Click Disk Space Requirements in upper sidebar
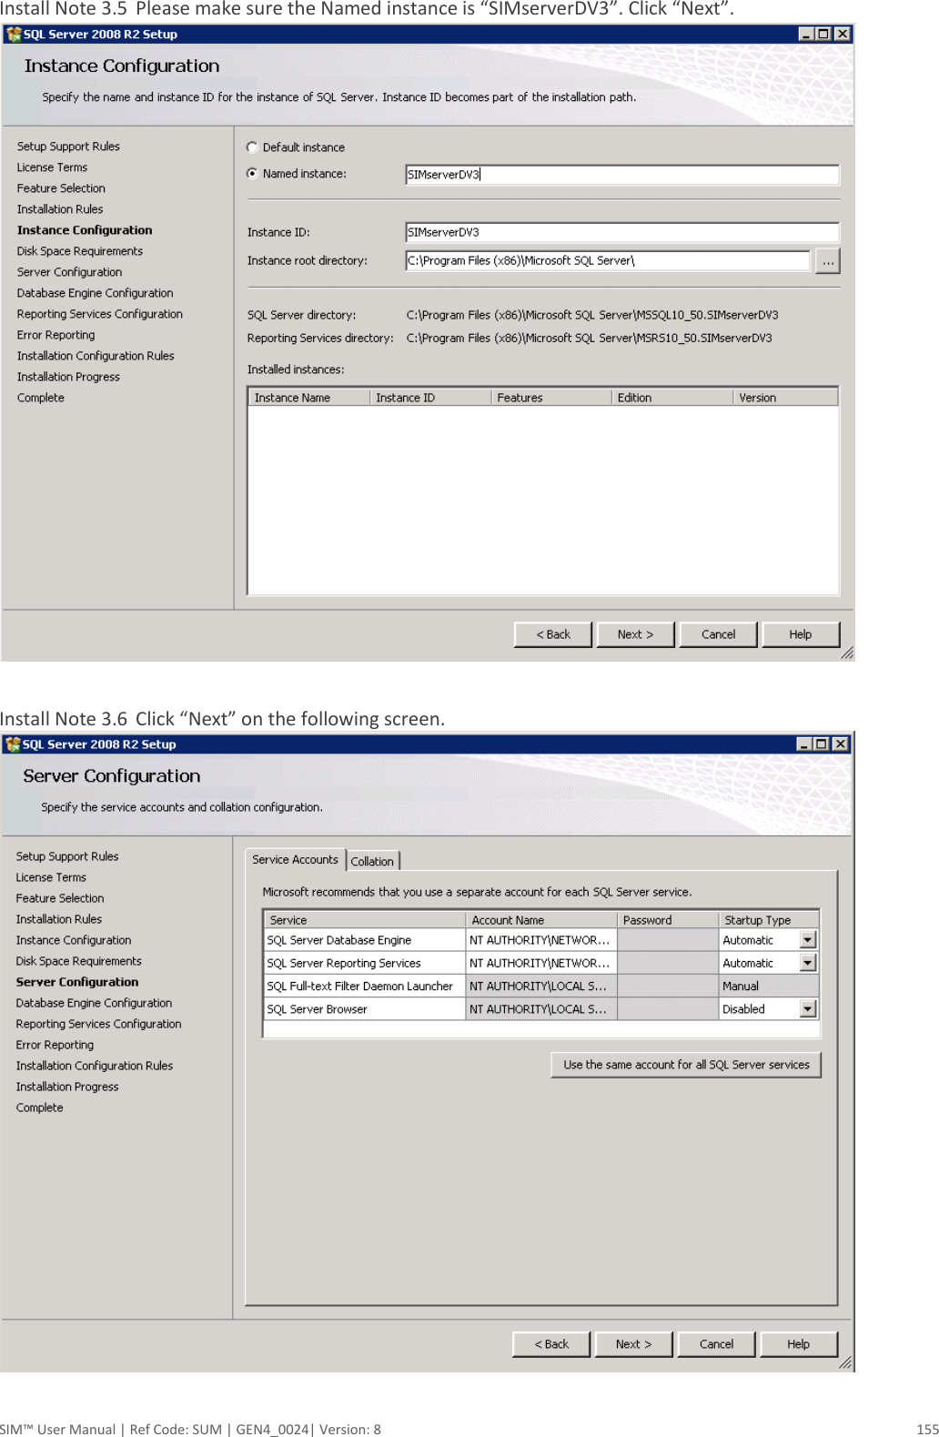 80,251
